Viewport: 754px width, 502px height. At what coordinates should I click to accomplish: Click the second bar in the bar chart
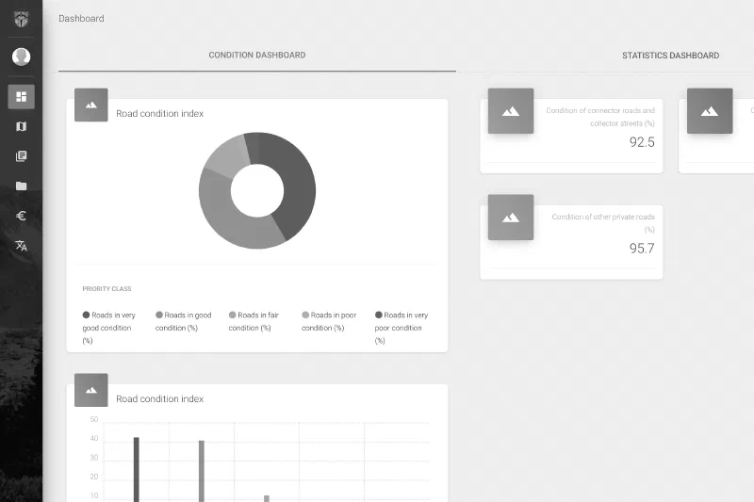tap(202, 471)
